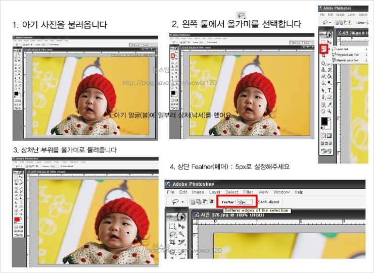Open Help menu in step 4 screenshot

pyautogui.click(x=299, y=192)
